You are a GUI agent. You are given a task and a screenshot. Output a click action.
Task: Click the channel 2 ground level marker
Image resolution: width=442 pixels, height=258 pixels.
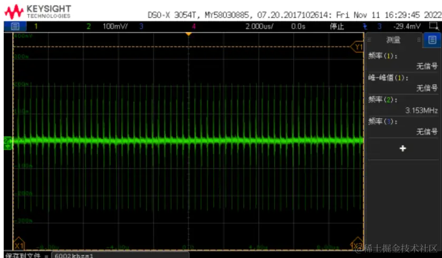[7, 143]
